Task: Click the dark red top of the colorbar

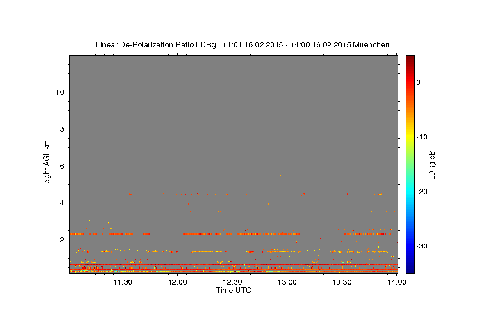Action: pos(410,58)
